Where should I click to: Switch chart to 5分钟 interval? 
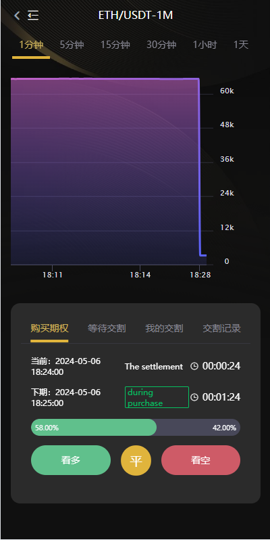coord(72,45)
